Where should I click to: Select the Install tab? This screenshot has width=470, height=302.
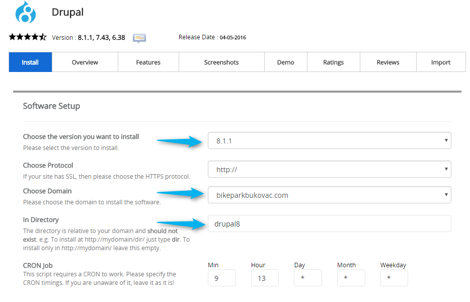(x=30, y=62)
